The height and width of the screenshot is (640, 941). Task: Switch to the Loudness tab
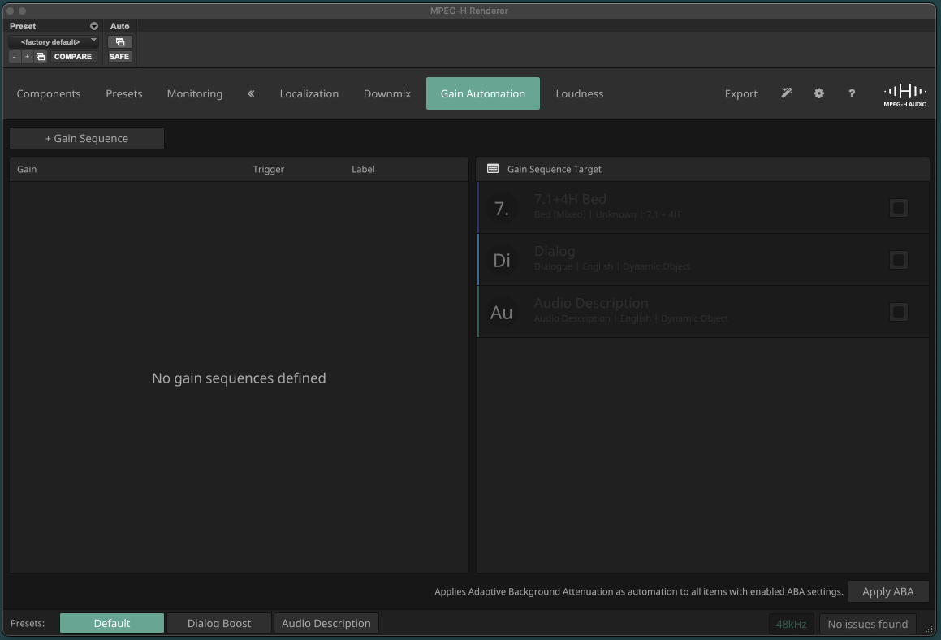click(580, 93)
